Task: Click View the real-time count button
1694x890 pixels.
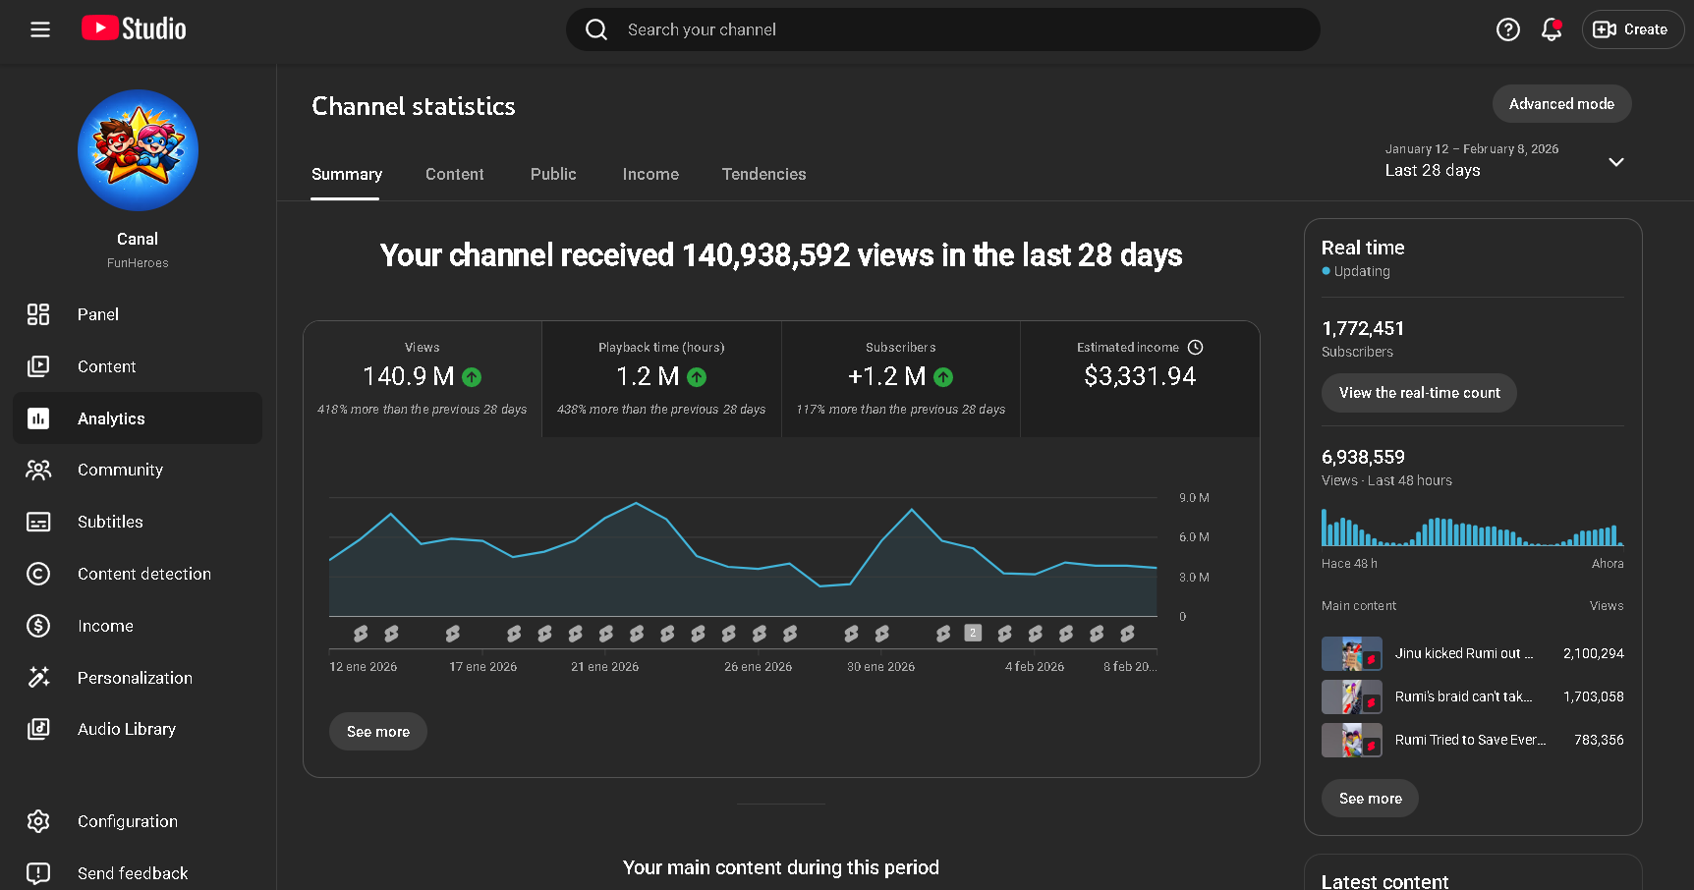Action: pos(1419,393)
